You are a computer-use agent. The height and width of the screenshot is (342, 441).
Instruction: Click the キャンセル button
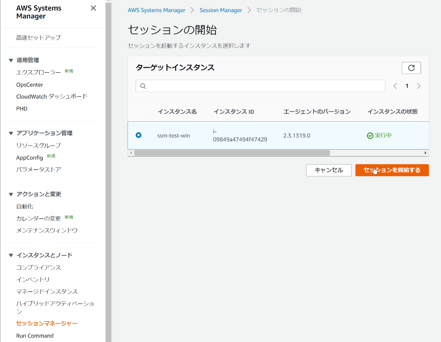pos(329,170)
